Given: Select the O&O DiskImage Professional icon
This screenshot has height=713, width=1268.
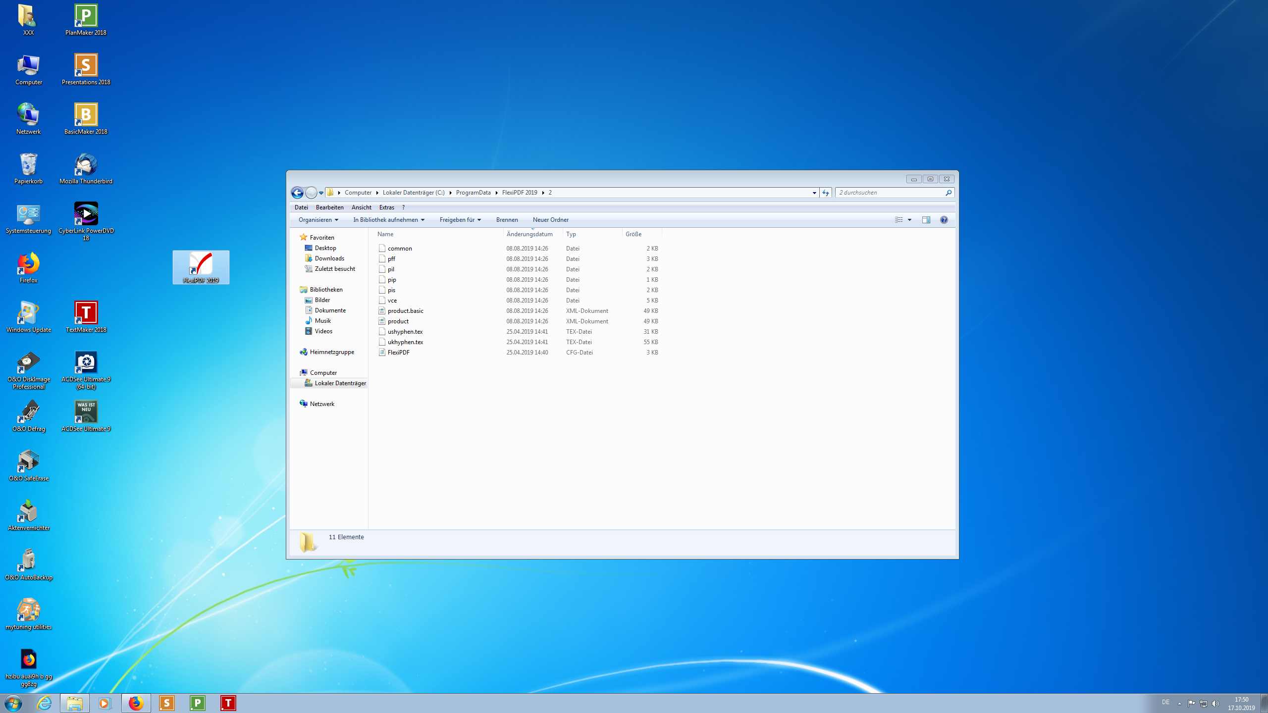Looking at the screenshot, I should tap(29, 370).
